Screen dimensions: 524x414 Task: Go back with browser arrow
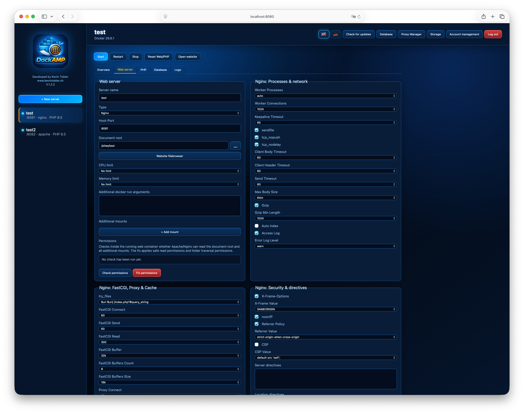[63, 16]
